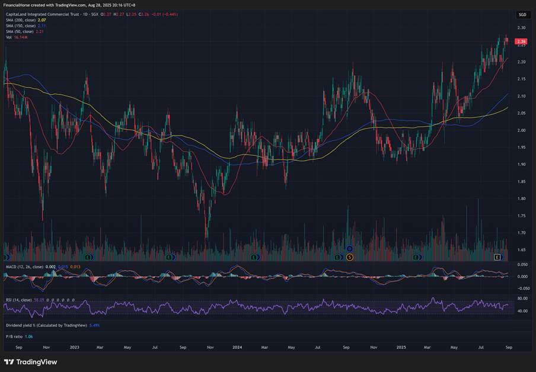Click the 2023 label on time axis
The width and height of the screenshot is (536, 372).
tap(74, 347)
